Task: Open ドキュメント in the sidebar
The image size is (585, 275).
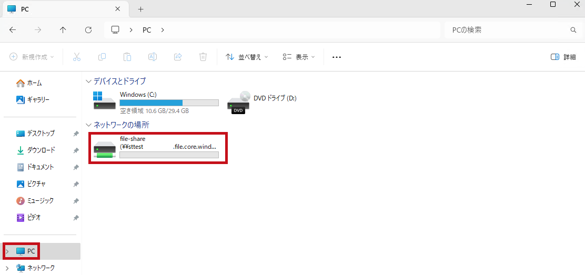Action: [35, 167]
